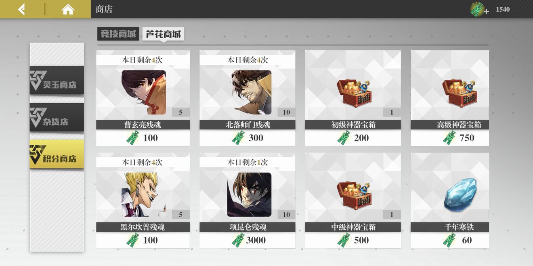Buy 高级神器宝箱 for 750 points
This screenshot has height=266, width=533.
point(450,138)
